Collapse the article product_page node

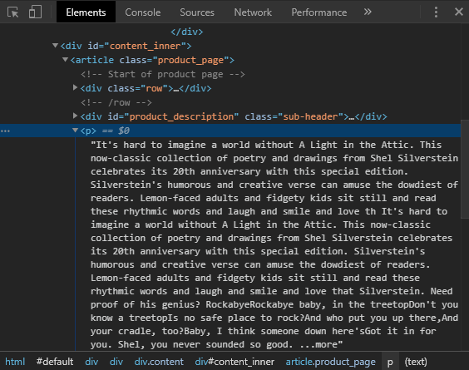click(65, 60)
